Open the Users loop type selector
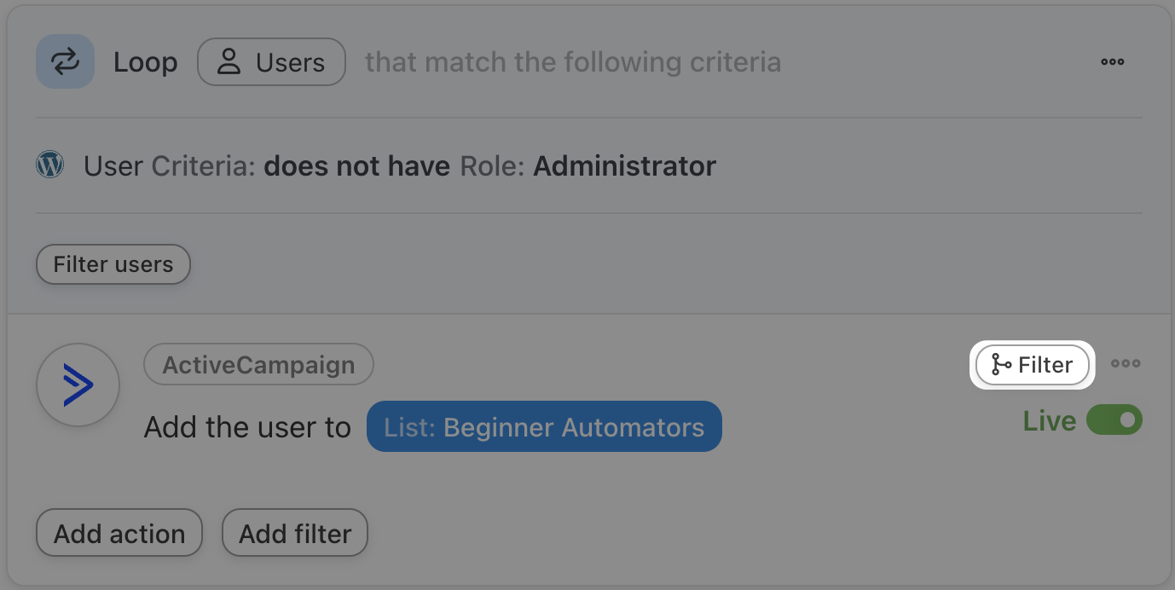The width and height of the screenshot is (1175, 590). [271, 62]
